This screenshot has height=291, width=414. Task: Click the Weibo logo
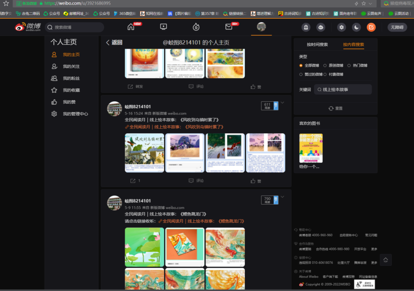(28, 27)
